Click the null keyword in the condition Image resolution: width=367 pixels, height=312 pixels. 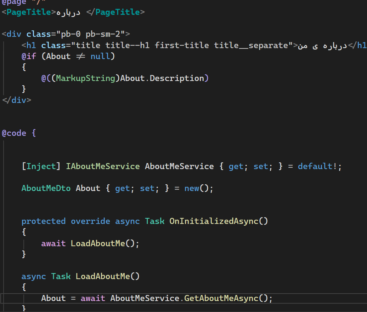tap(100, 56)
